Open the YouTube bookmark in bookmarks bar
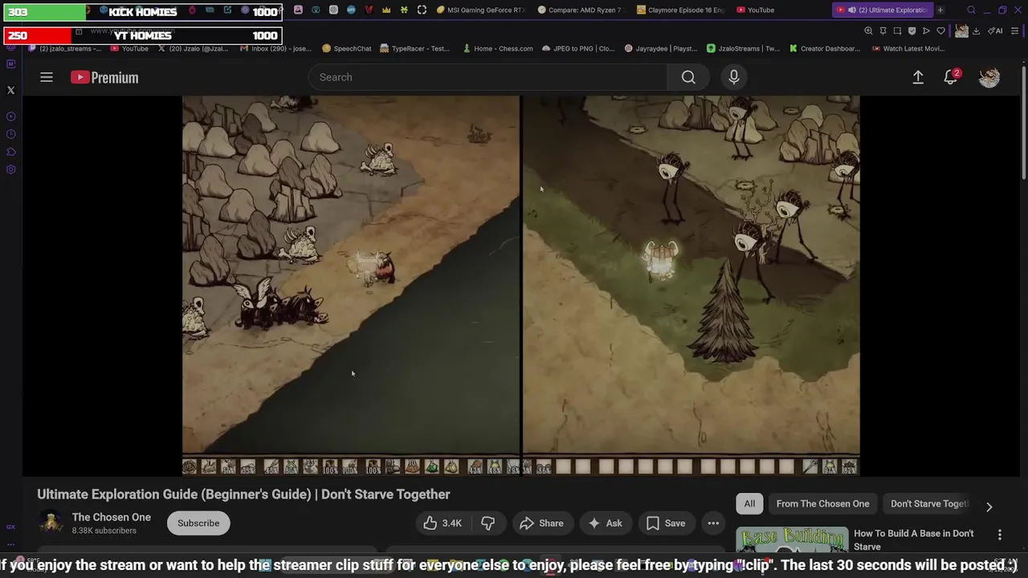Viewport: 1028px width, 578px height. (x=129, y=48)
